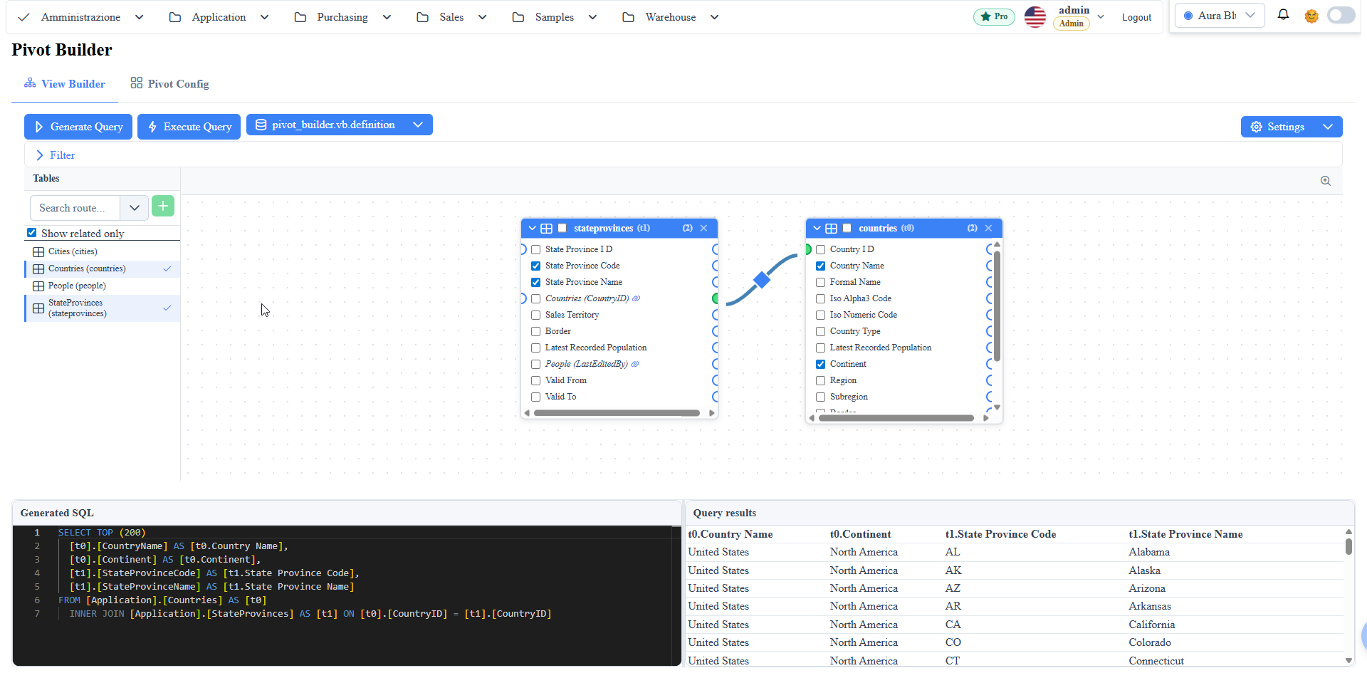1367x673 pixels.
Task: Click the right port of Sales Territory row
Action: 715,315
